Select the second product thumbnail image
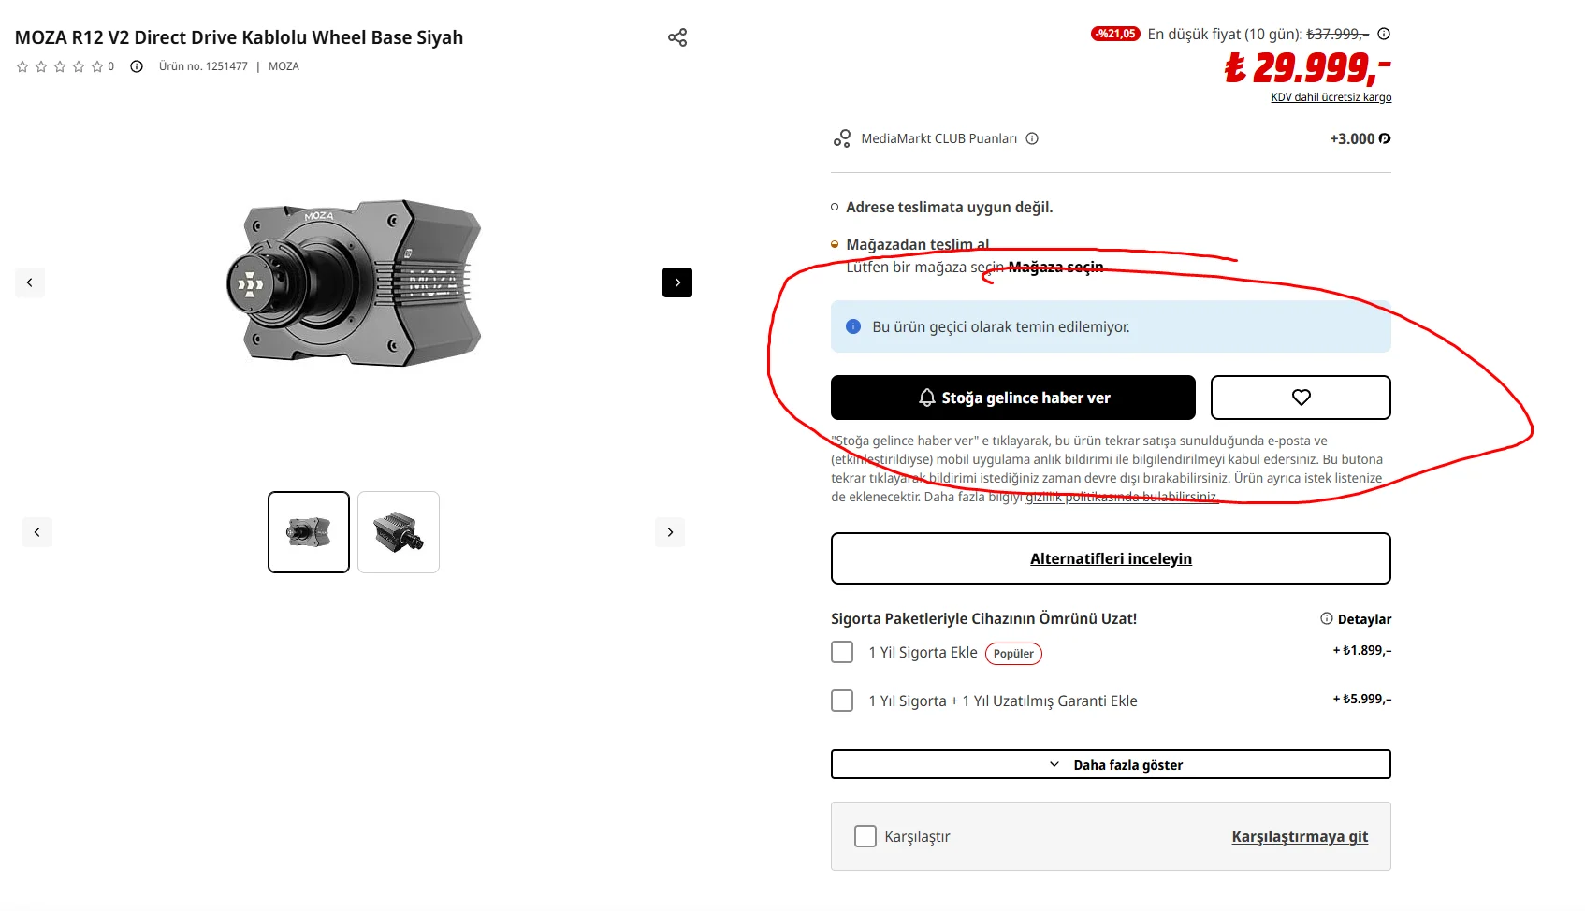This screenshot has height=911, width=1585. tap(399, 532)
